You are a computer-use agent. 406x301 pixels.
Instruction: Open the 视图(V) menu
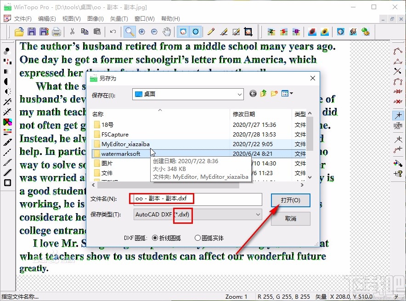point(72,19)
